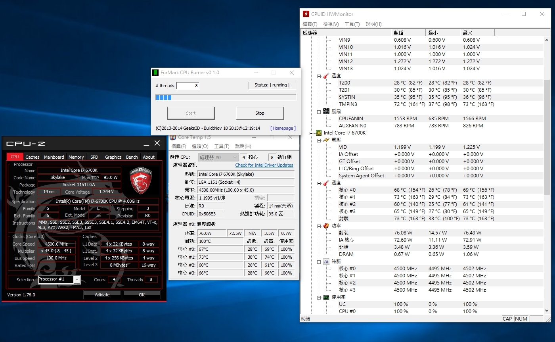
Task: Click the 最大 column header in HWMonitor
Action: (478, 33)
